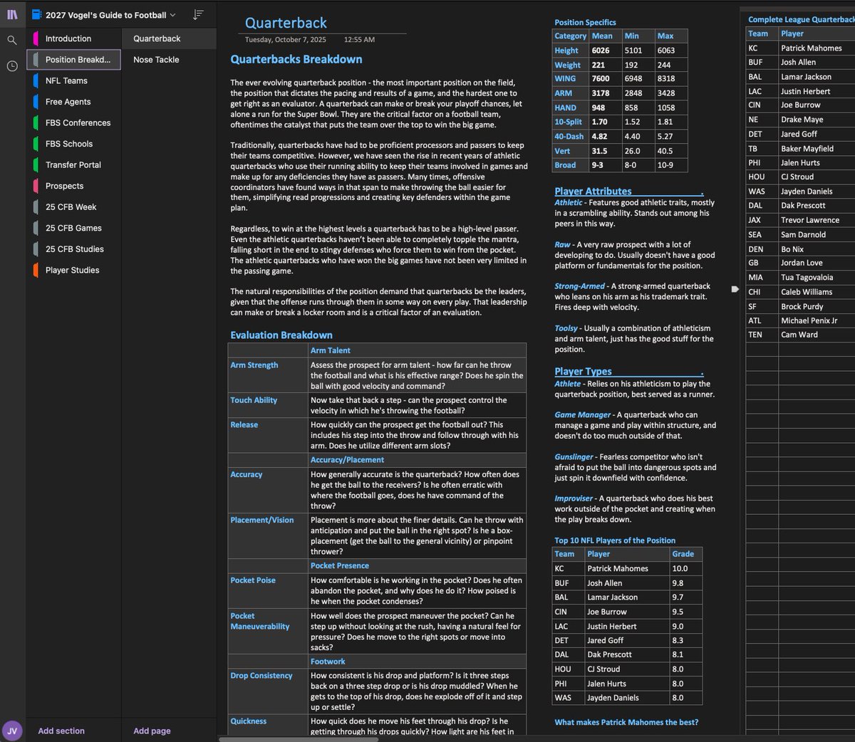Open recent notes clock icon
The width and height of the screenshot is (855, 742).
pos(12,66)
